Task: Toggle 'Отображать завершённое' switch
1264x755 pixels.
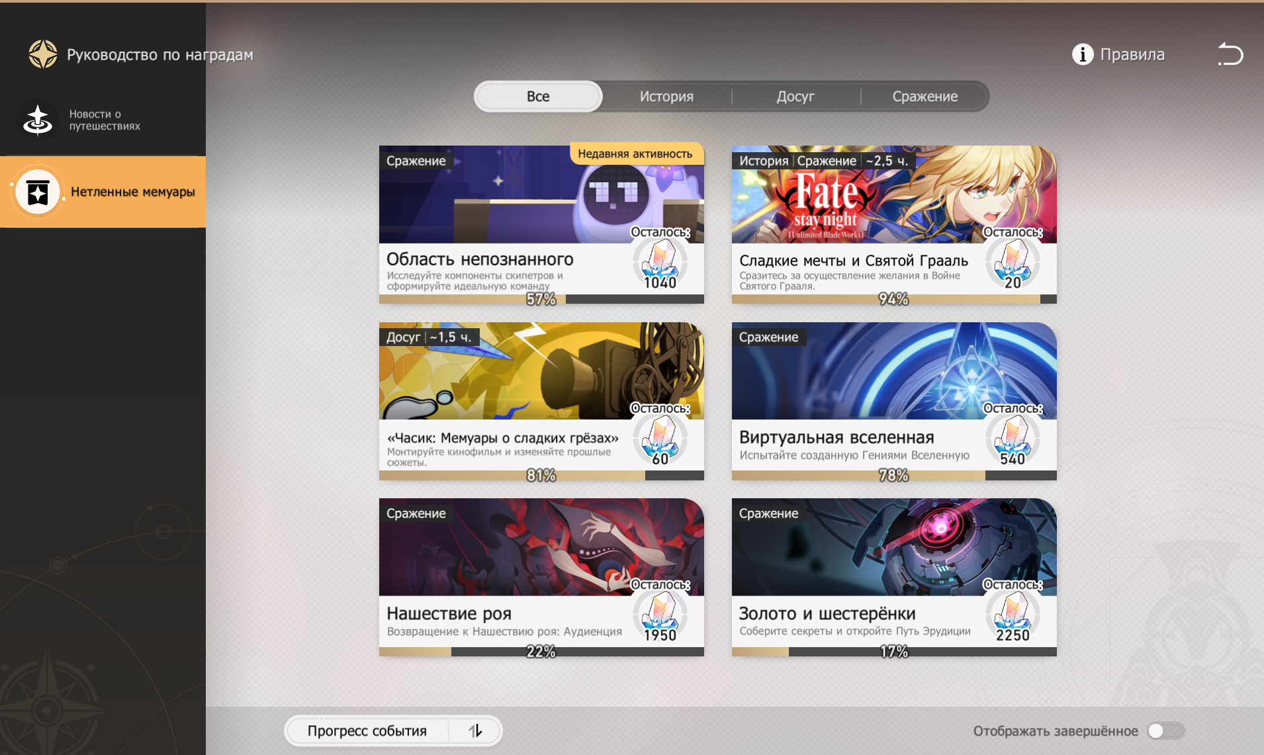Action: click(1165, 731)
